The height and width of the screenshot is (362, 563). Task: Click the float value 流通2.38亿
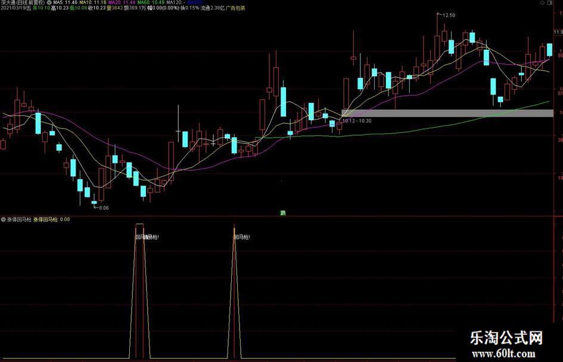213,8
